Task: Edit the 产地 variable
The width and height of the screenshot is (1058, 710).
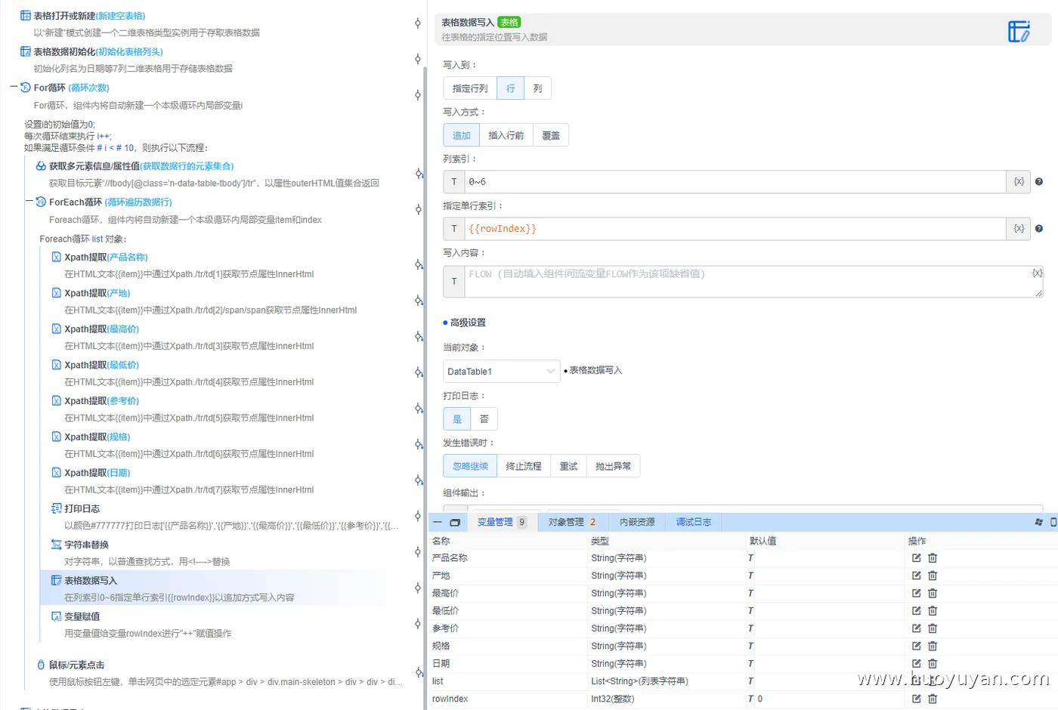Action: (x=916, y=576)
